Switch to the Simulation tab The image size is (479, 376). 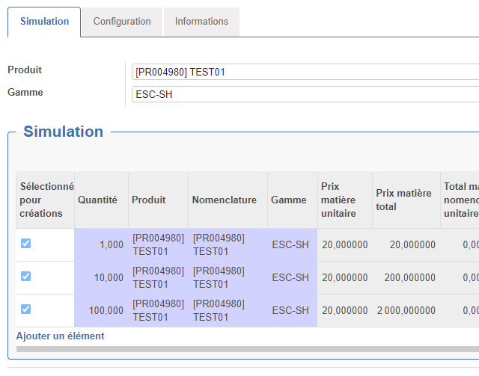(44, 22)
